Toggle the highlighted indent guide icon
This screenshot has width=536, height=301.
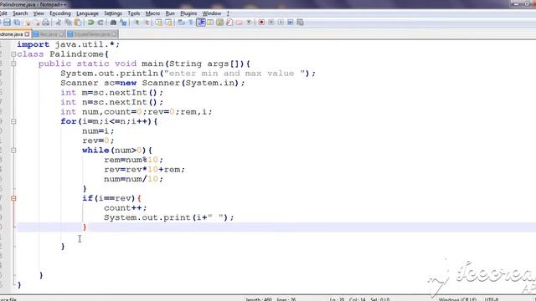201,23
